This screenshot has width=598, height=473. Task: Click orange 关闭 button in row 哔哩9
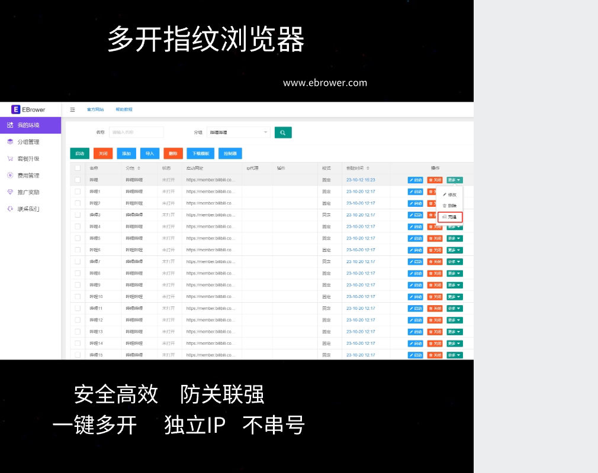pos(435,285)
